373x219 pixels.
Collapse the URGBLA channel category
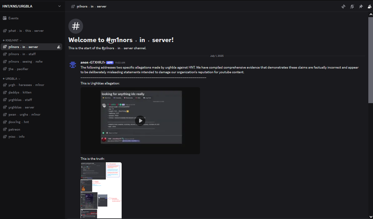point(12,79)
